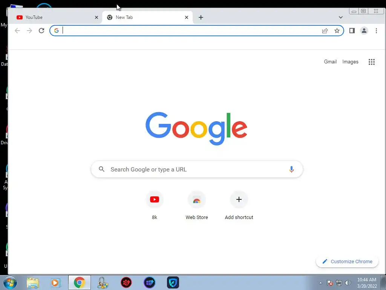Click the Google logo
The height and width of the screenshot is (290, 386).
tap(196, 128)
